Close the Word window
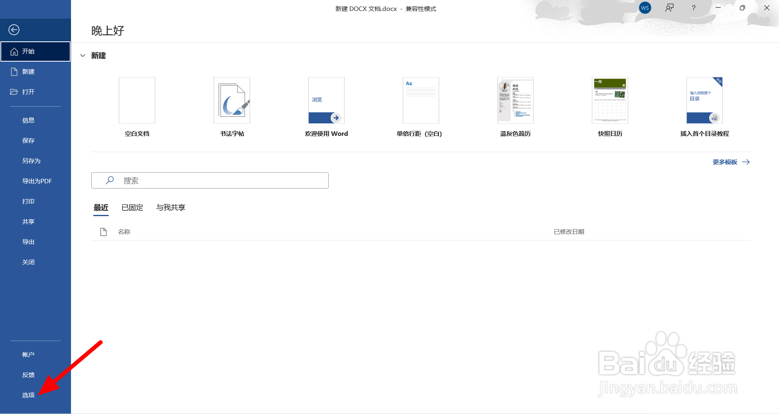Viewport: 779px width, 414px height. [x=767, y=8]
